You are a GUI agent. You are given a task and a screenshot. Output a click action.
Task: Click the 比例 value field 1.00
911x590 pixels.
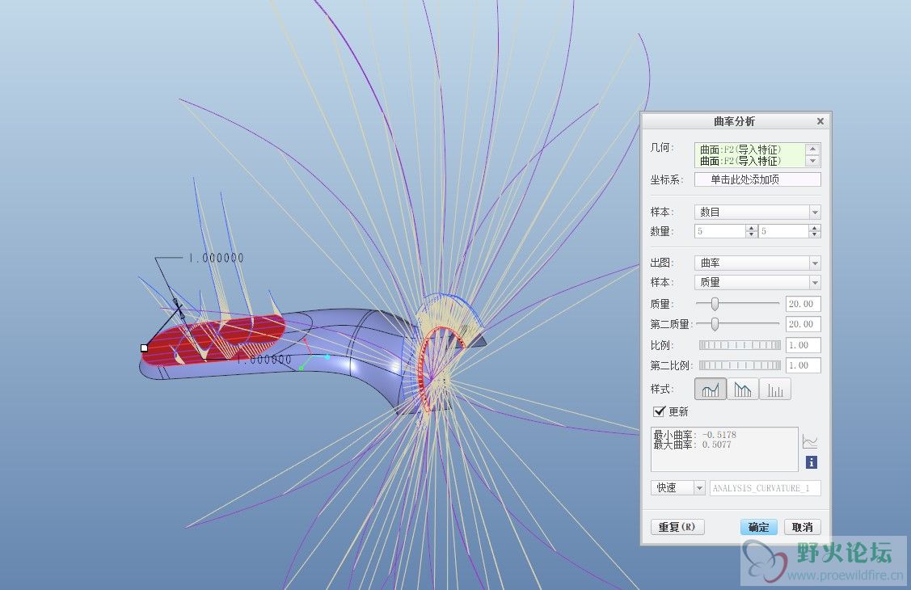tap(803, 345)
